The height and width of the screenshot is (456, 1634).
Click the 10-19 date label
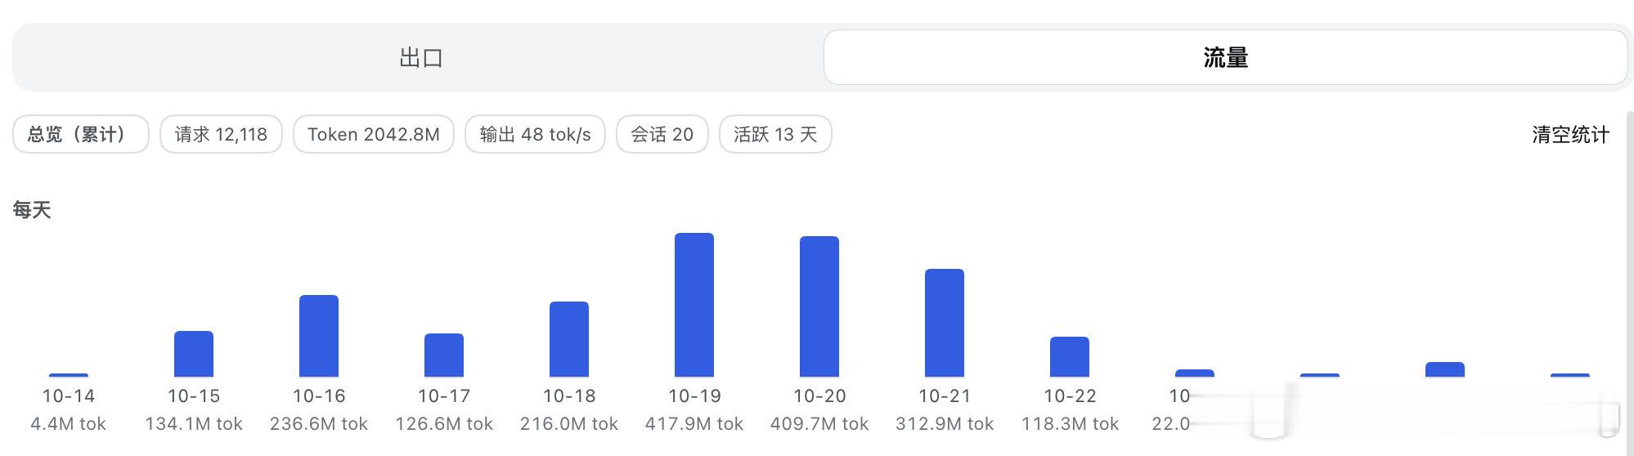[694, 396]
